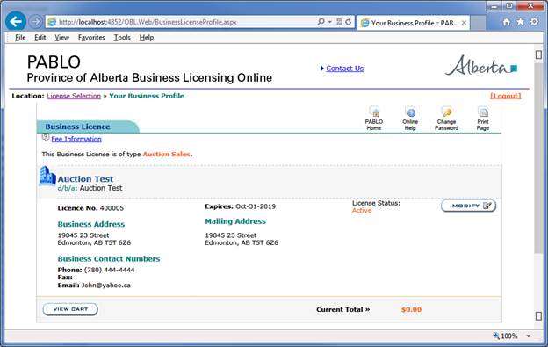
Task: Open the File menu
Action: pyautogui.click(x=20, y=38)
